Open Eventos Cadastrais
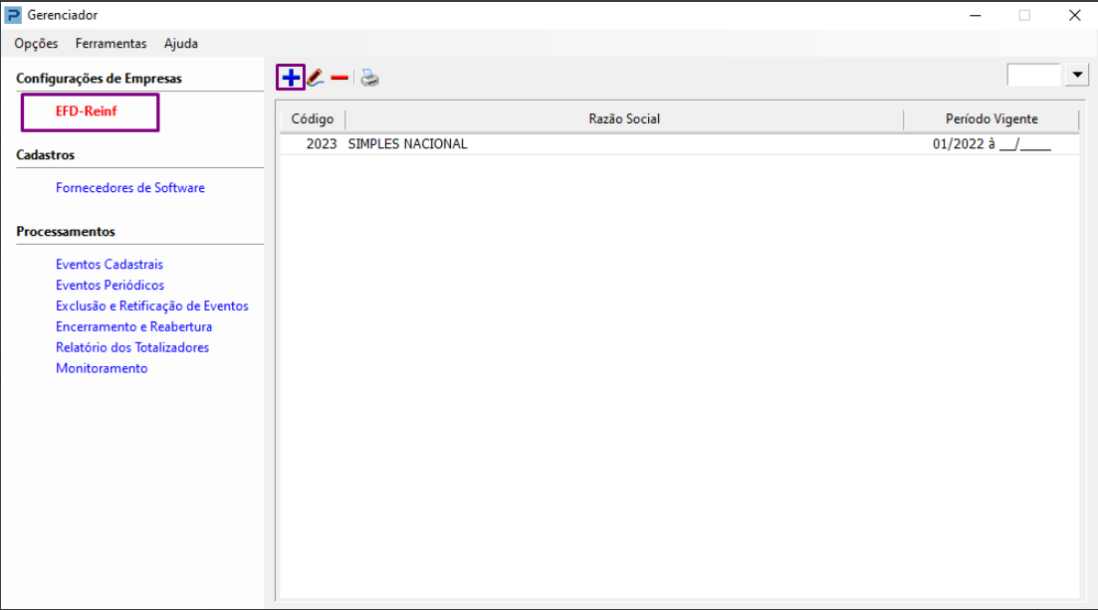 (110, 264)
